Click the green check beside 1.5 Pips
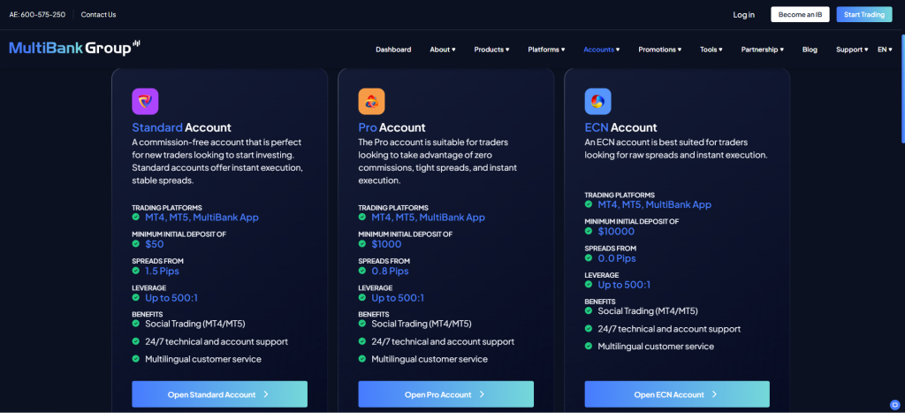Screen dimensions: 905x413 coord(135,271)
